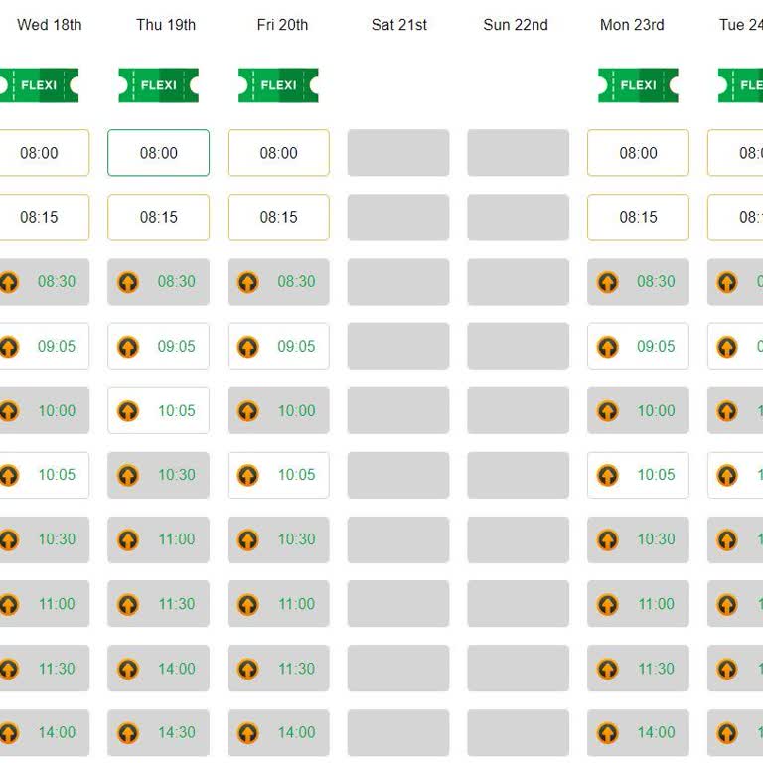This screenshot has width=763, height=763.
Task: Click the Flexi ticket icon under Wed 18th
Action: tap(39, 85)
